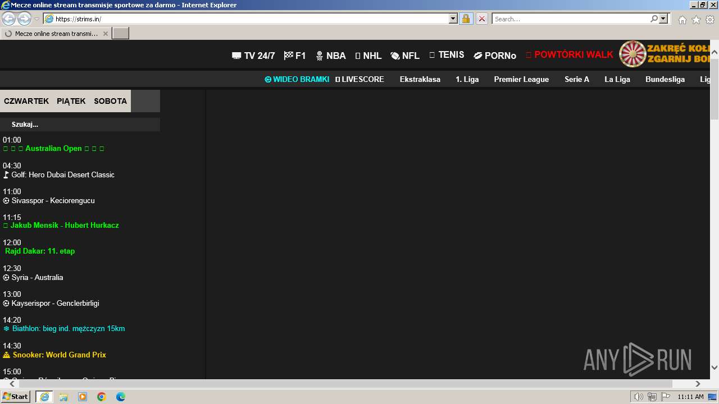Viewport: 719px width, 404px height.
Task: Close the Mecze online stream tab
Action: pos(104,34)
